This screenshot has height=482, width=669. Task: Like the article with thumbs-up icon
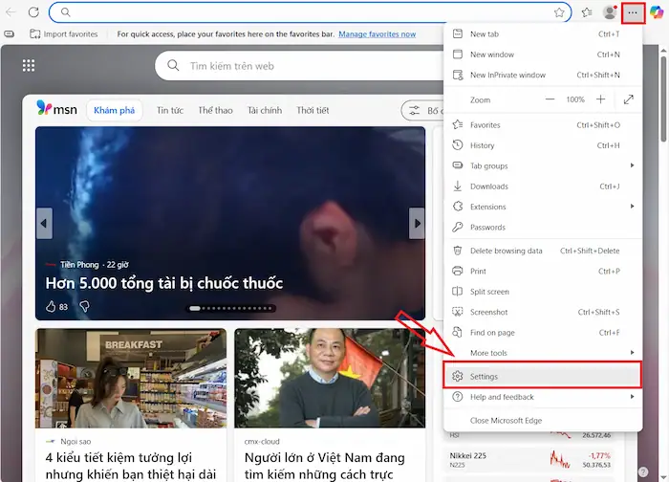(x=52, y=307)
